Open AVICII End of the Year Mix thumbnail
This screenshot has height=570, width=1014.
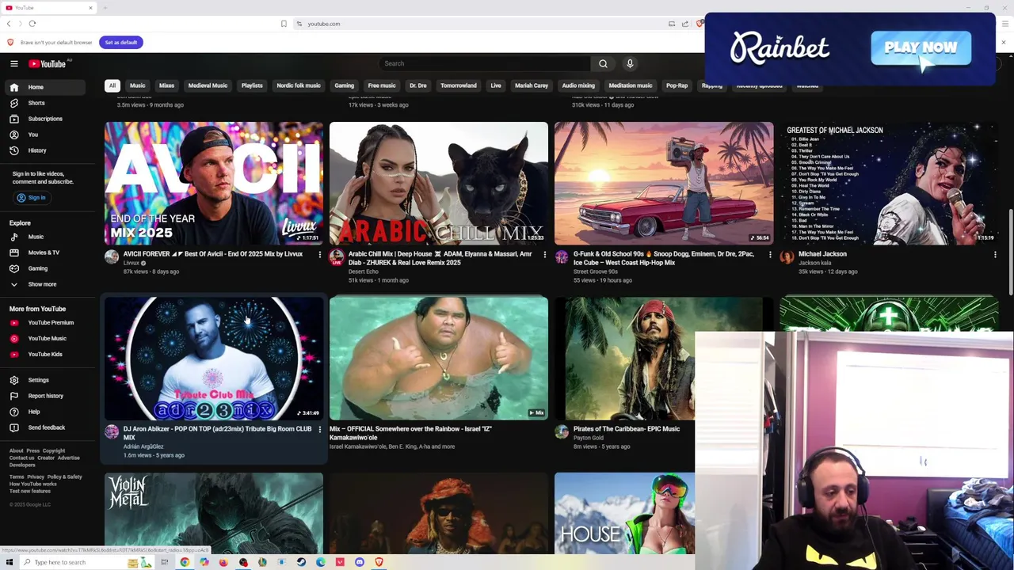214,183
